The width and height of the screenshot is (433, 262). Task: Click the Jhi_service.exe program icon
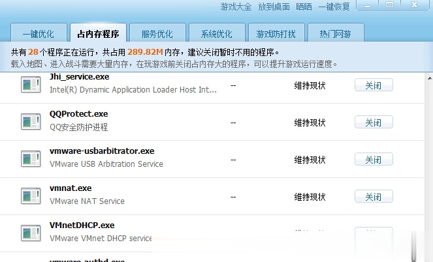pyautogui.click(x=31, y=84)
